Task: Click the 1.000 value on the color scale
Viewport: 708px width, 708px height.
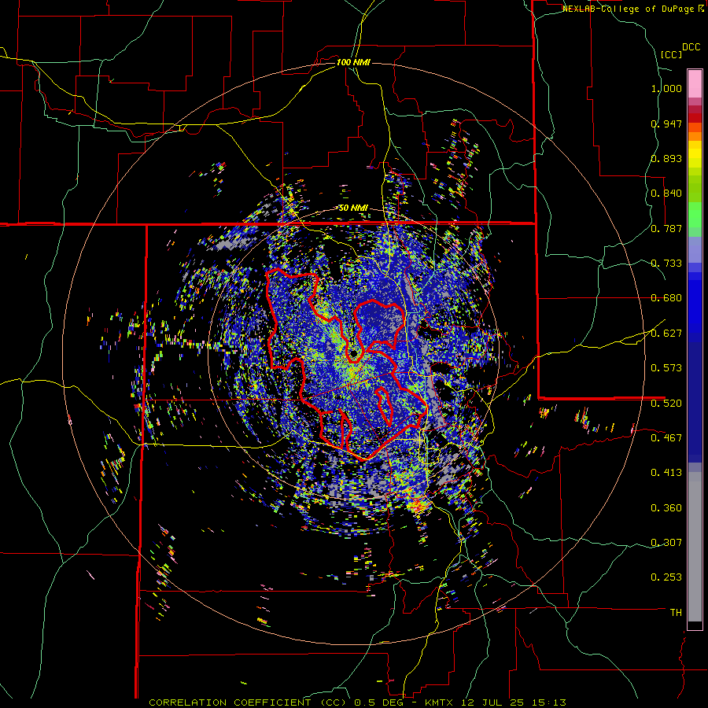Action: point(666,88)
